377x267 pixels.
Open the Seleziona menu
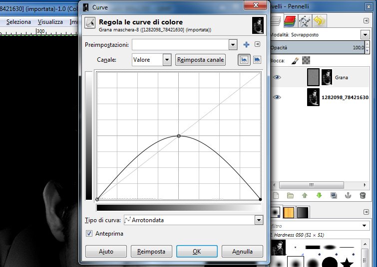tap(18, 22)
